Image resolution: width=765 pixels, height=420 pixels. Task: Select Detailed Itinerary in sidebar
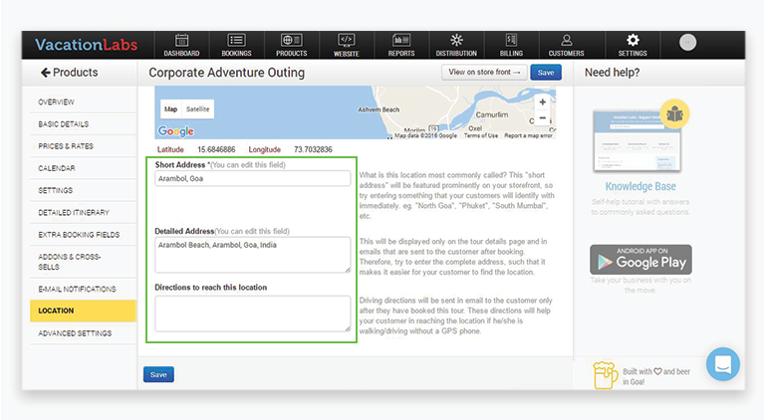(74, 212)
